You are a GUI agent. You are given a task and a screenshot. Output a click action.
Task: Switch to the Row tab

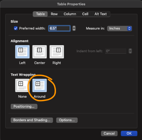(x=54, y=14)
